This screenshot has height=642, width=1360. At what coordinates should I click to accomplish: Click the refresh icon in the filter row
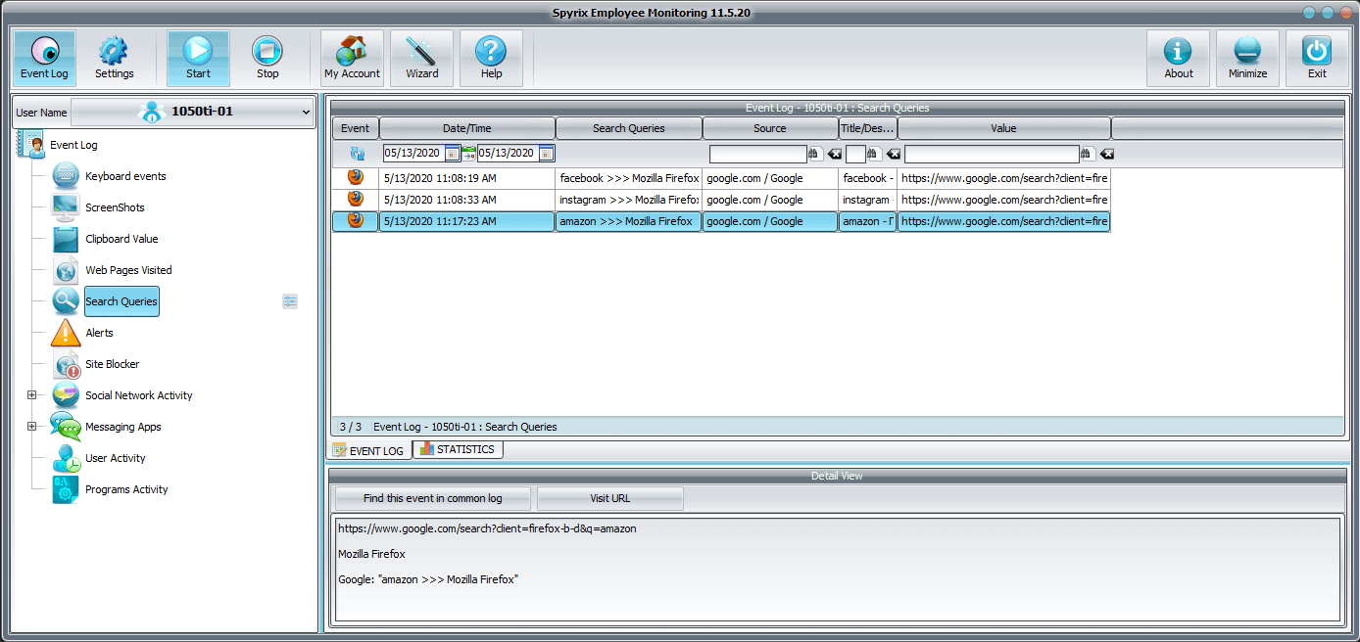click(357, 154)
